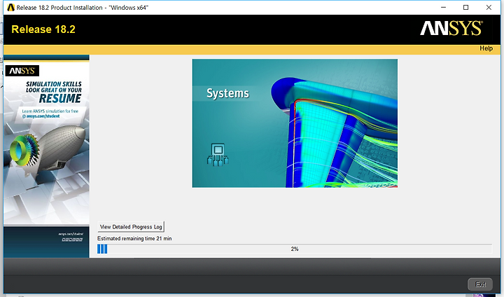Viewport: 504px width, 297px height.
Task: Click the Exit button
Action: pyautogui.click(x=480, y=284)
